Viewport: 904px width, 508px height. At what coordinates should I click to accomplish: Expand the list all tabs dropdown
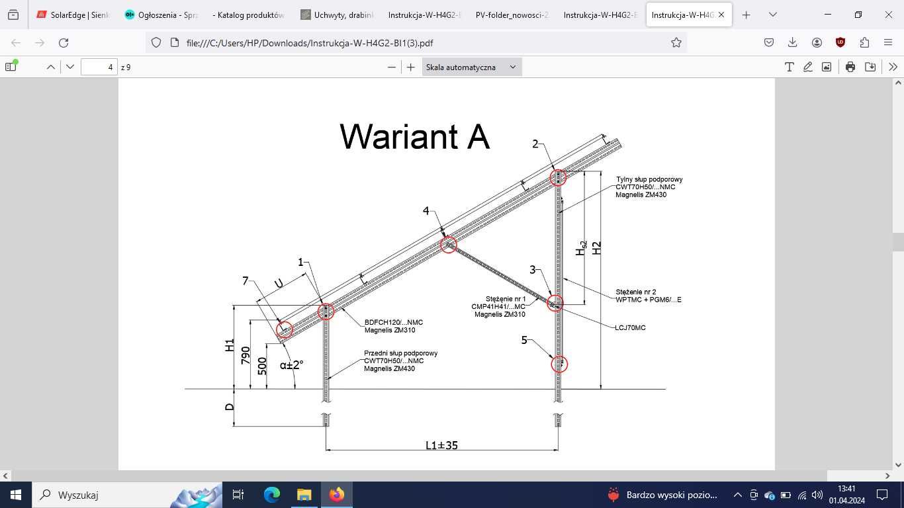pyautogui.click(x=772, y=15)
